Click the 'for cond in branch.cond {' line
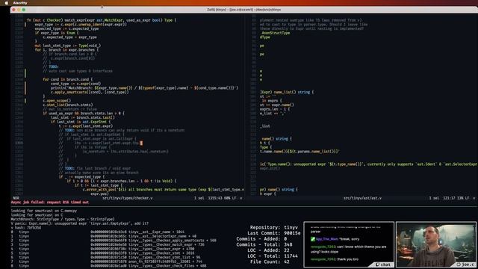 pyautogui.click(x=68, y=79)
